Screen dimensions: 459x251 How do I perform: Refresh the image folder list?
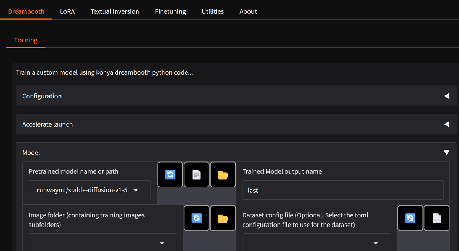pos(197,218)
